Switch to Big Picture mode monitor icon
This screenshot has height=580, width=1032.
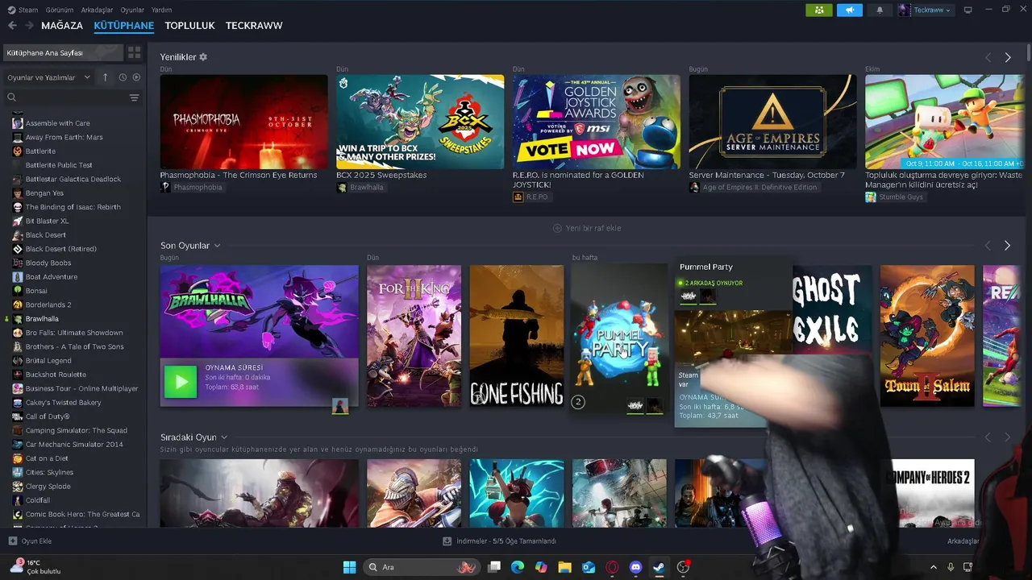click(968, 10)
